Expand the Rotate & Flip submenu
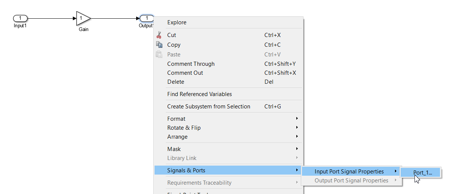Image resolution: width=461 pixels, height=194 pixels. tap(184, 128)
